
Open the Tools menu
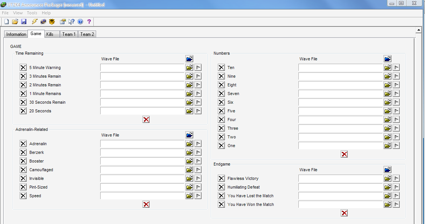coord(32,13)
